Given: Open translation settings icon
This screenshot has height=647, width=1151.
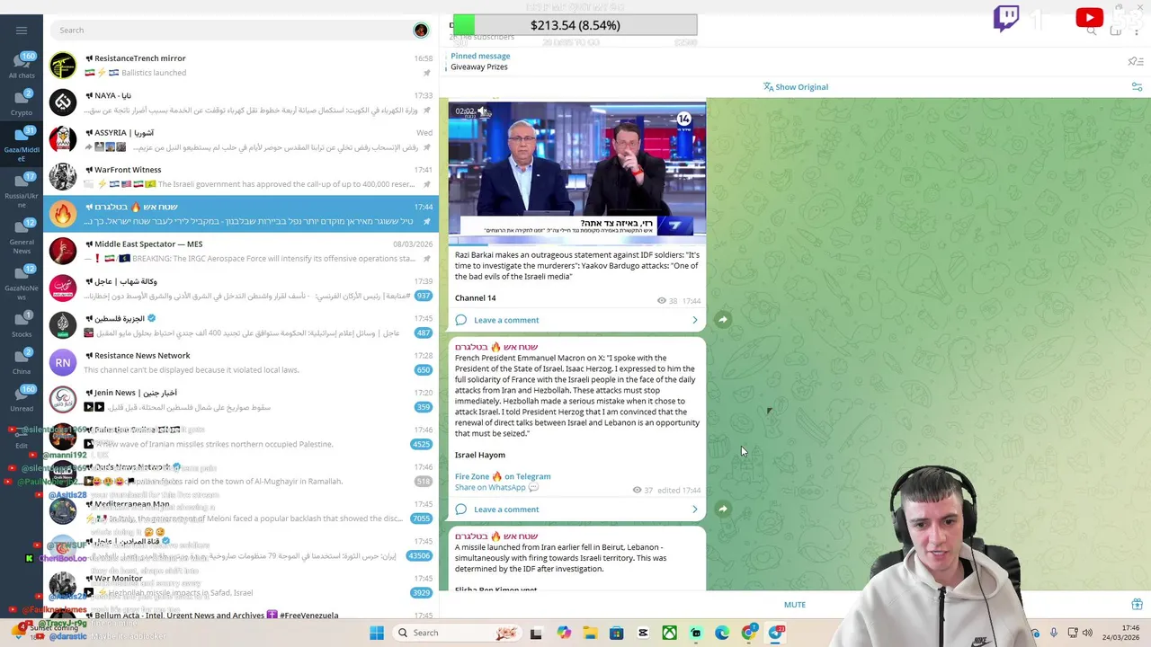Looking at the screenshot, I should [x=1137, y=87].
